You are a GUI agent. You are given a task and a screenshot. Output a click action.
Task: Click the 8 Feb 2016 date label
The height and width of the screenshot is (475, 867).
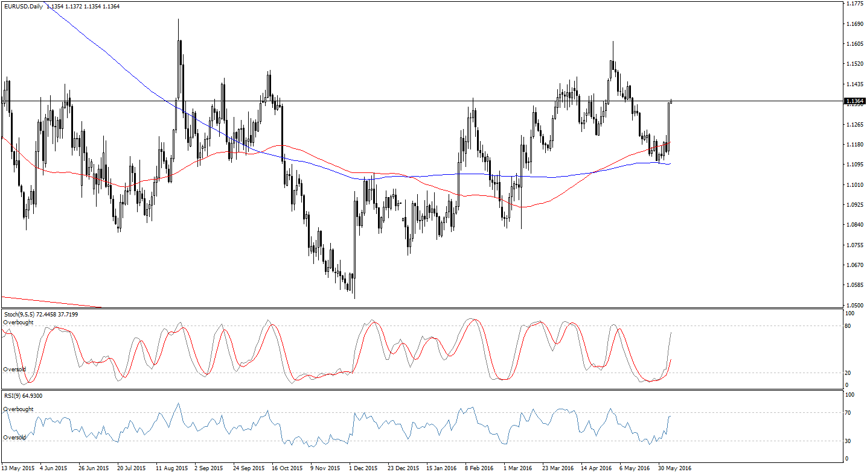click(479, 468)
